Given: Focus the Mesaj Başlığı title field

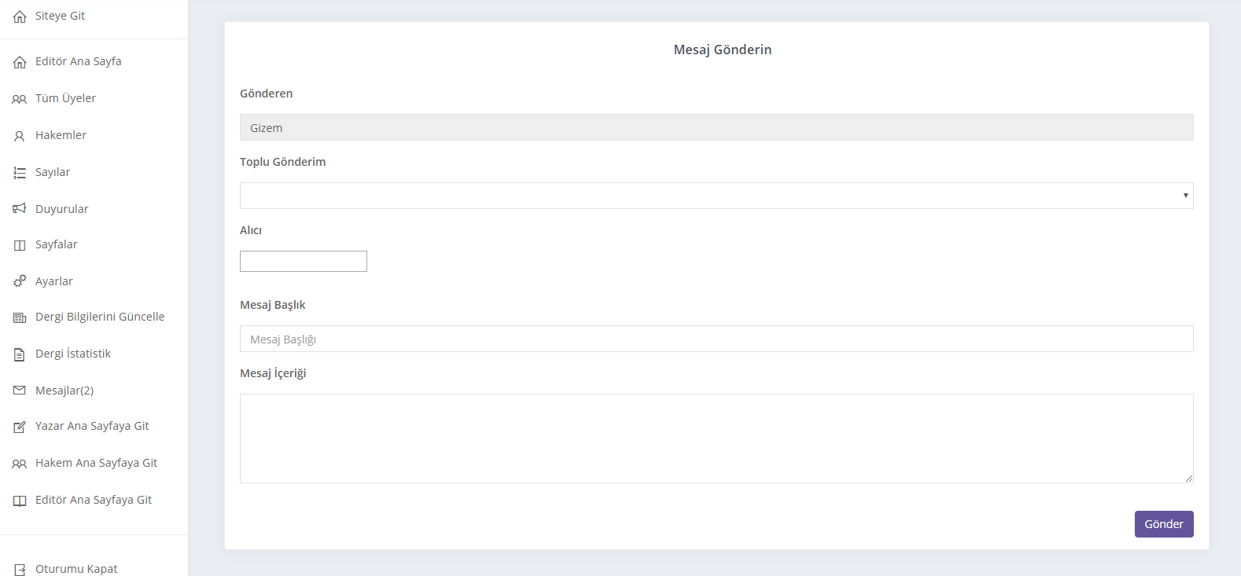Looking at the screenshot, I should click(x=716, y=339).
